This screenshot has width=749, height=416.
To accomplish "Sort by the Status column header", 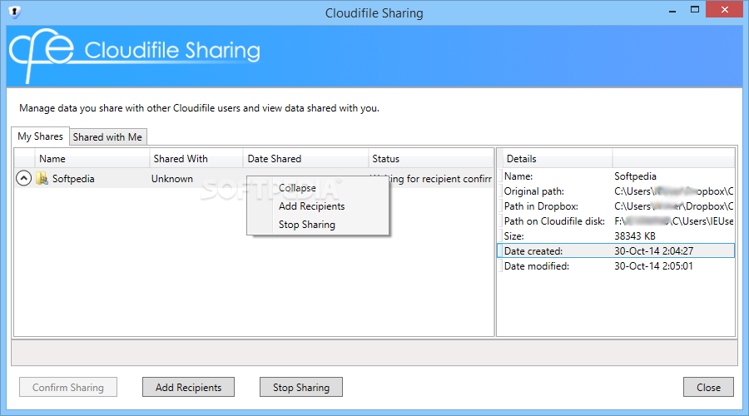I will coord(431,159).
